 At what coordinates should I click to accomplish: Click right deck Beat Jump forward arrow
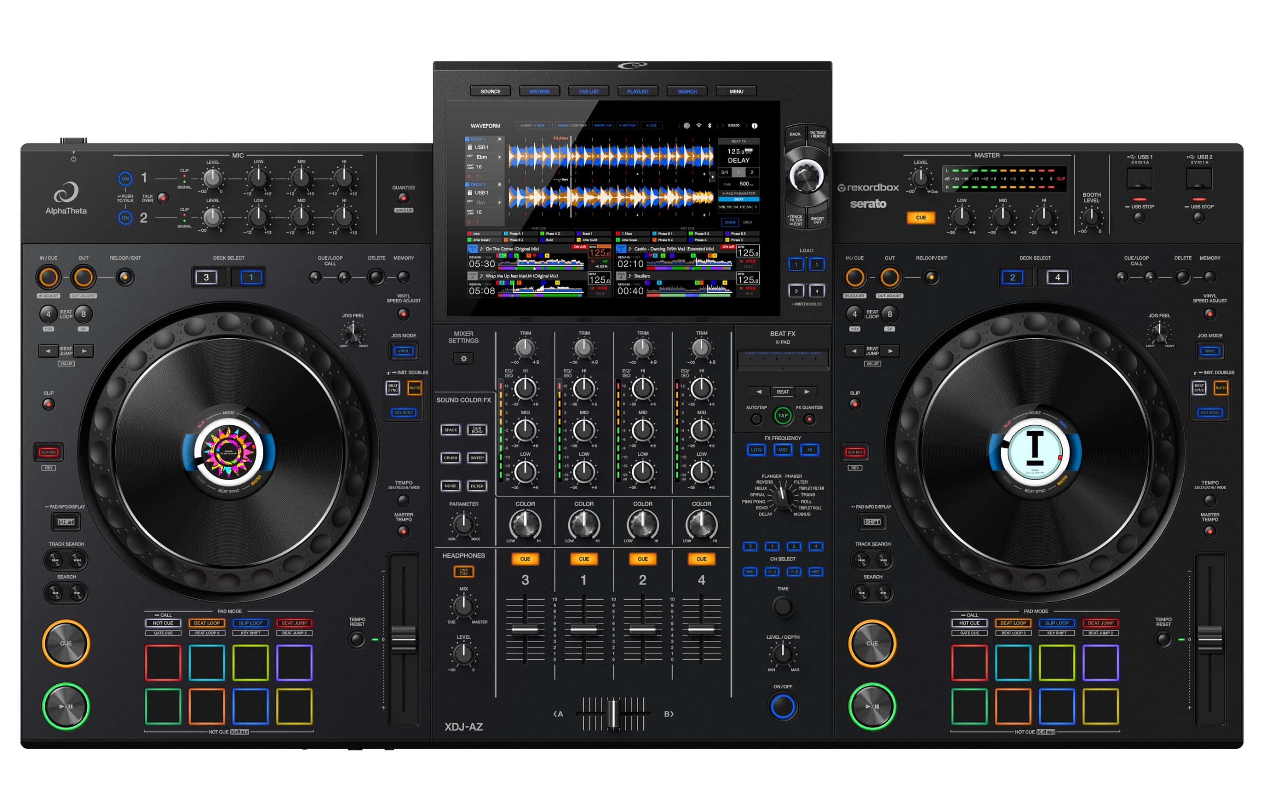890,351
